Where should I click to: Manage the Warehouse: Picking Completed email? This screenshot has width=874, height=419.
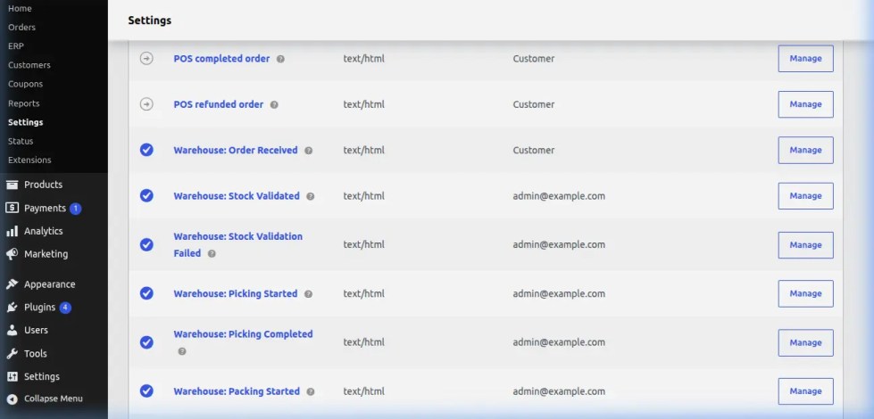(x=805, y=342)
